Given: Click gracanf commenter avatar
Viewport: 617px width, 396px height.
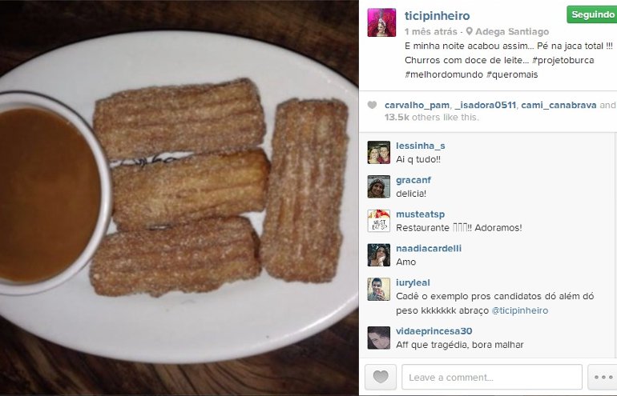Looking at the screenshot, I should pos(378,186).
